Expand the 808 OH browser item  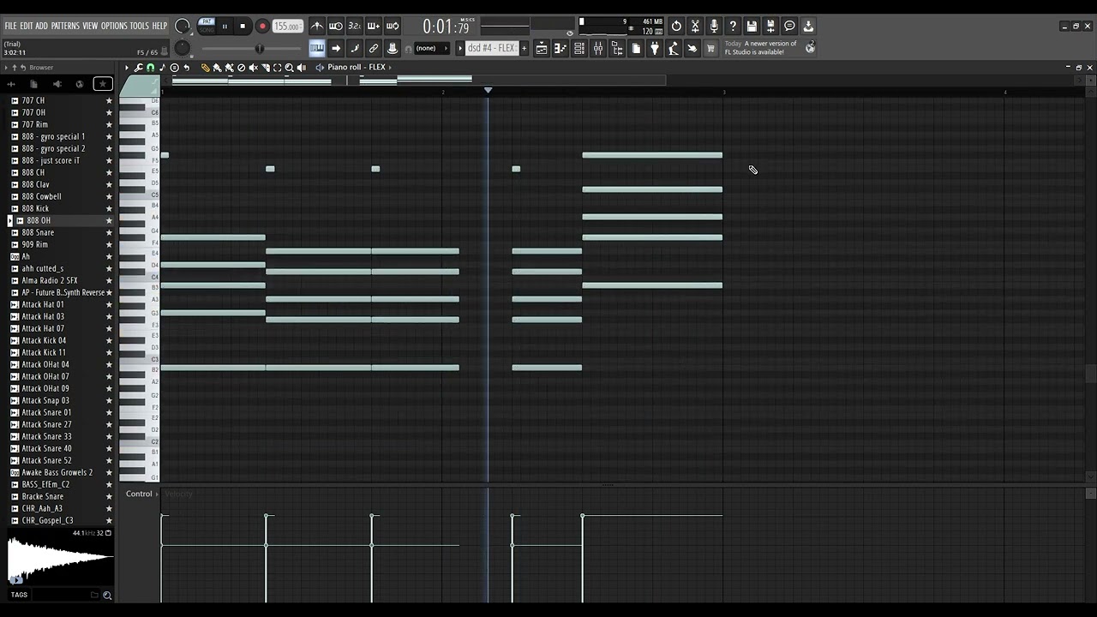tap(10, 221)
